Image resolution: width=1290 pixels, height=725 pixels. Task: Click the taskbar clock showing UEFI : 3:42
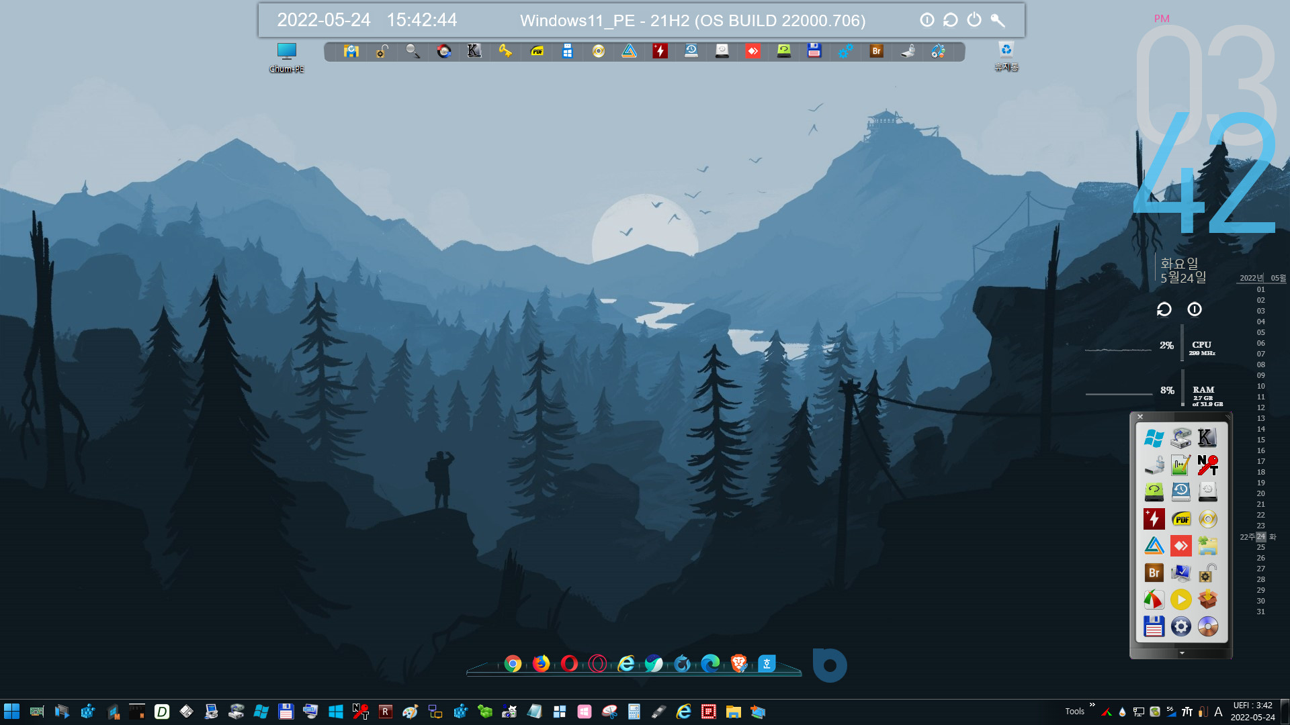1252,712
